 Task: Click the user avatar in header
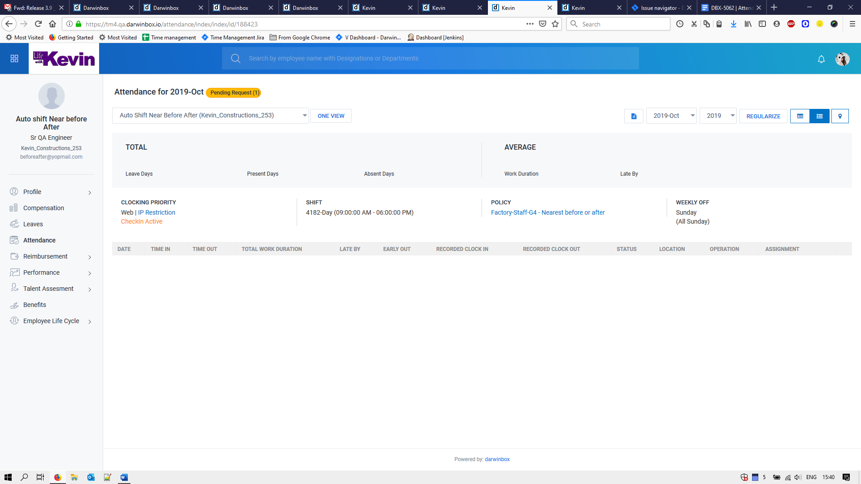click(x=842, y=59)
